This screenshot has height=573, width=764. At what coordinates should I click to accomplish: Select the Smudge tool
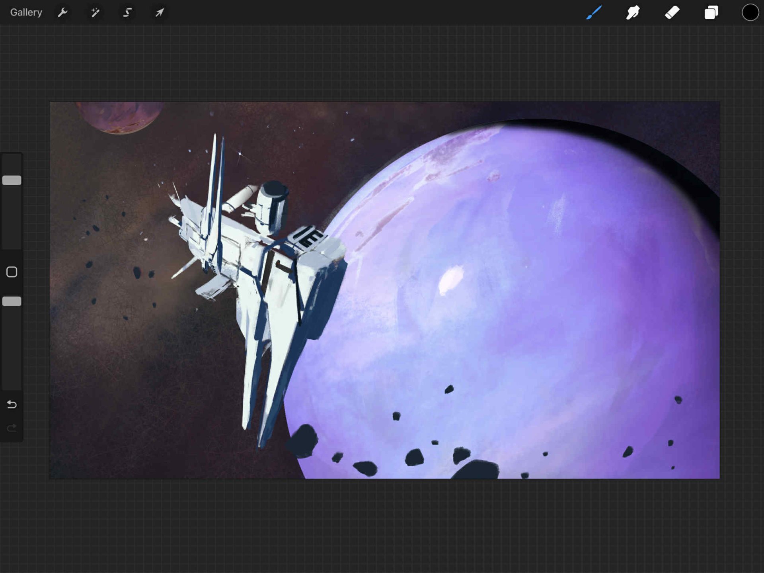(633, 13)
